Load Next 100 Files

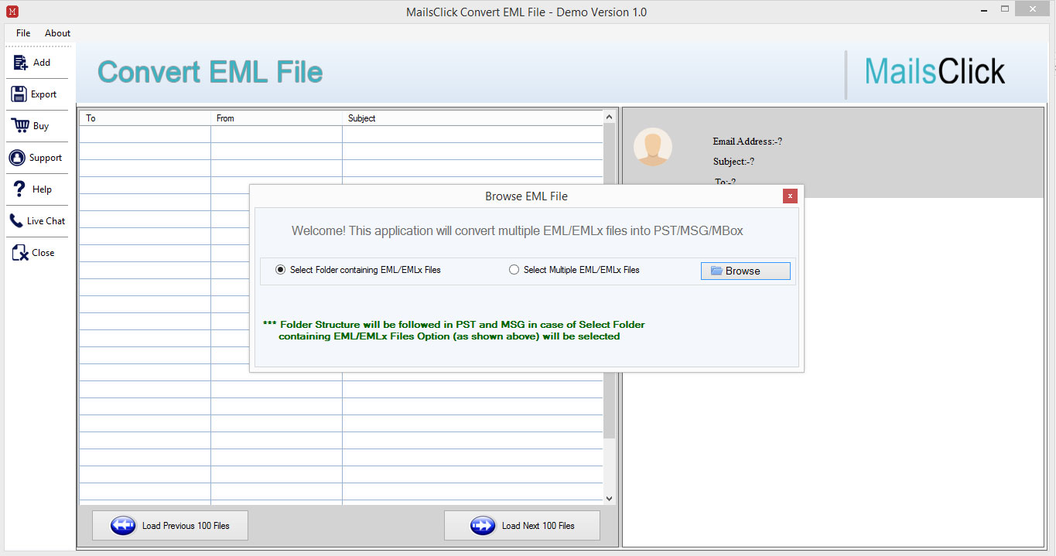pyautogui.click(x=522, y=526)
